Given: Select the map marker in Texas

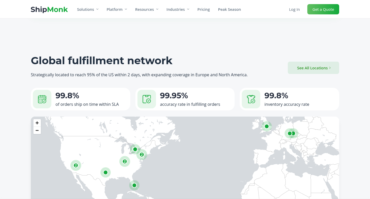Looking at the screenshot, I should [x=105, y=172].
